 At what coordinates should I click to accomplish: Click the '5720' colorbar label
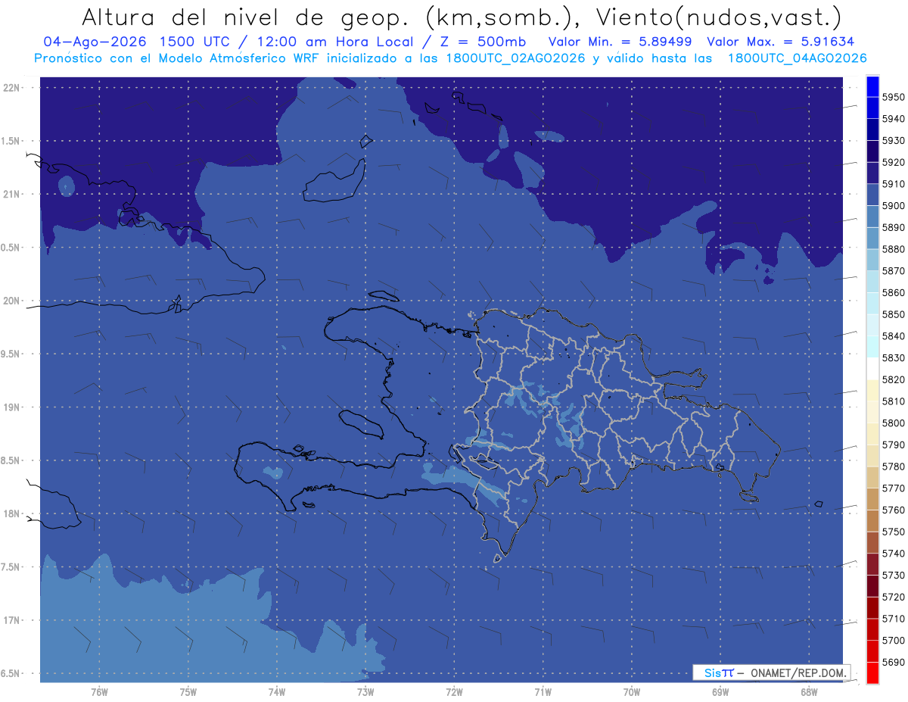(893, 597)
